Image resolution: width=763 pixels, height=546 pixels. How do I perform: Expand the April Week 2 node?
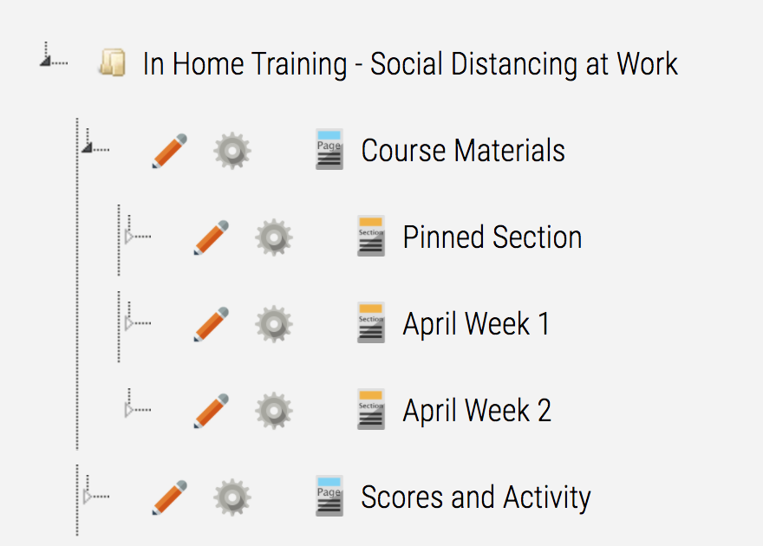[x=129, y=410]
